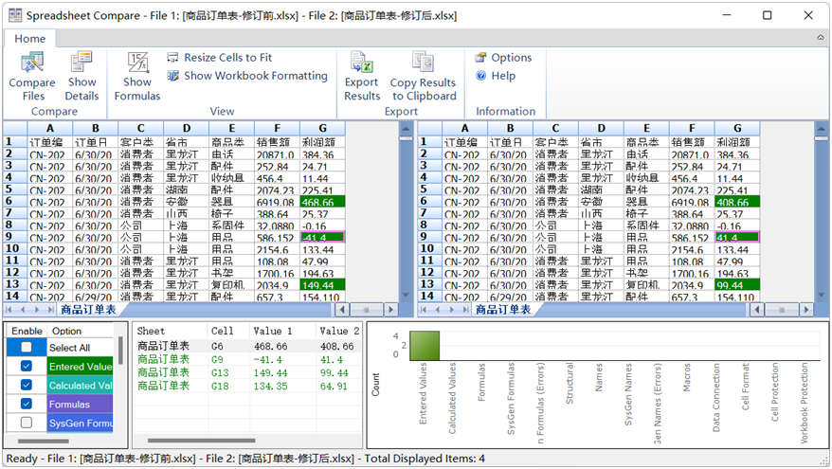The image size is (832, 469).
Task: Uncheck the Formulas option checkbox
Action: [x=26, y=404]
